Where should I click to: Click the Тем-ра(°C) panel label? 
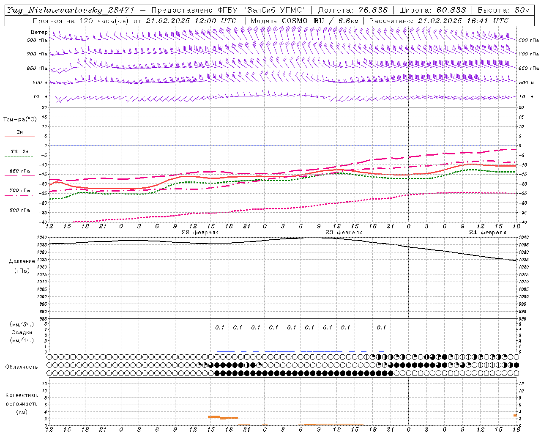click(x=20, y=120)
